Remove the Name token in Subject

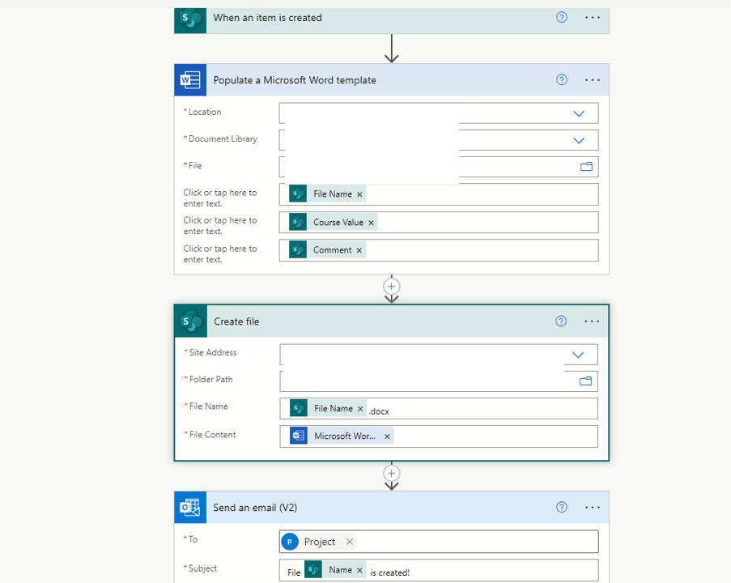coord(359,570)
